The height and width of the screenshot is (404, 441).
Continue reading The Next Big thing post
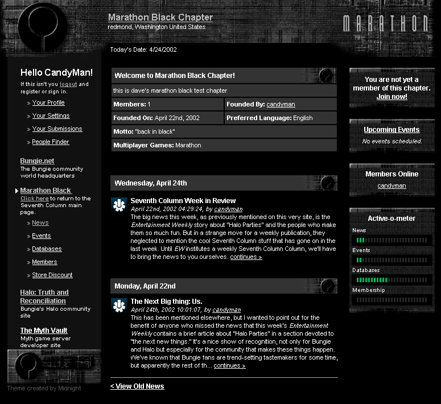coord(229,365)
